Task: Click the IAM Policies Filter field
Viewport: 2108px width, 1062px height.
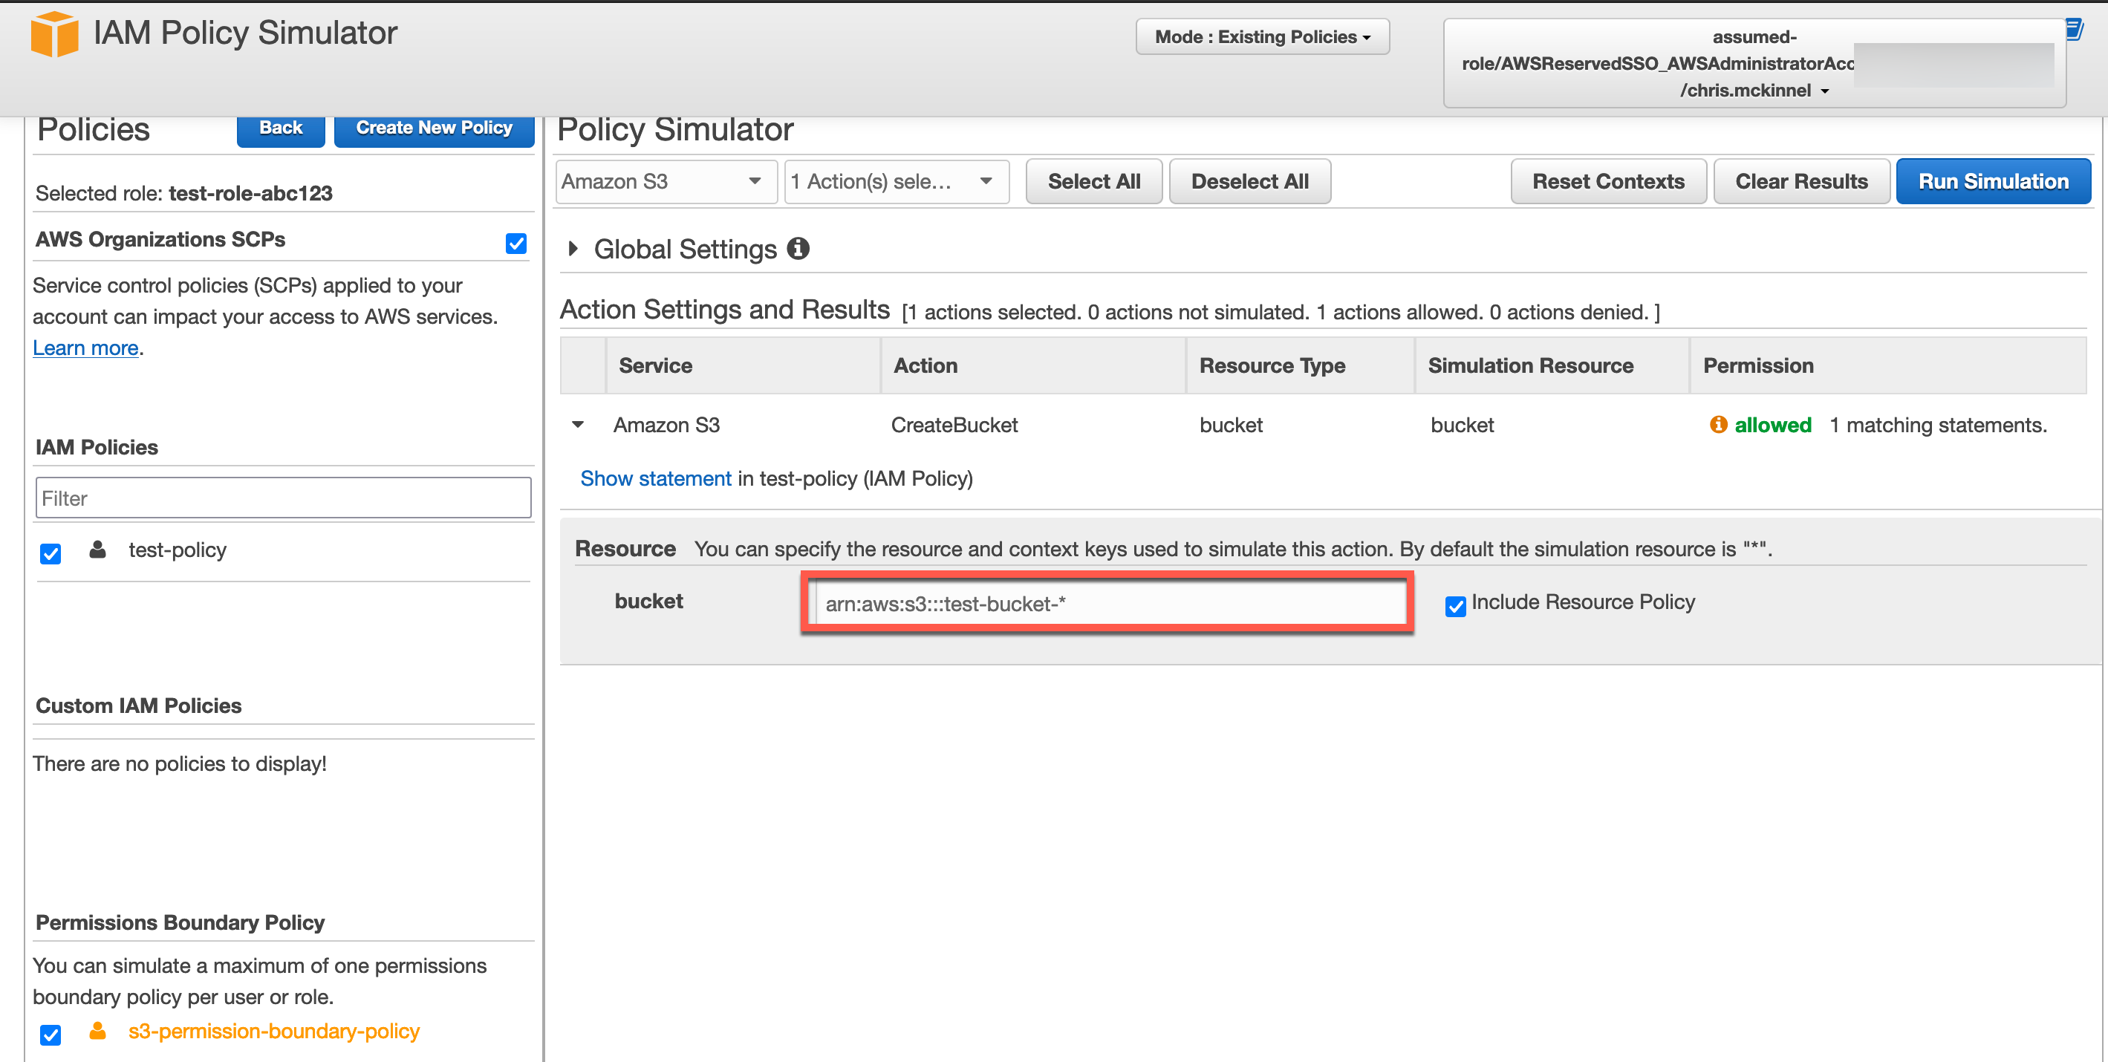Action: coord(283,498)
